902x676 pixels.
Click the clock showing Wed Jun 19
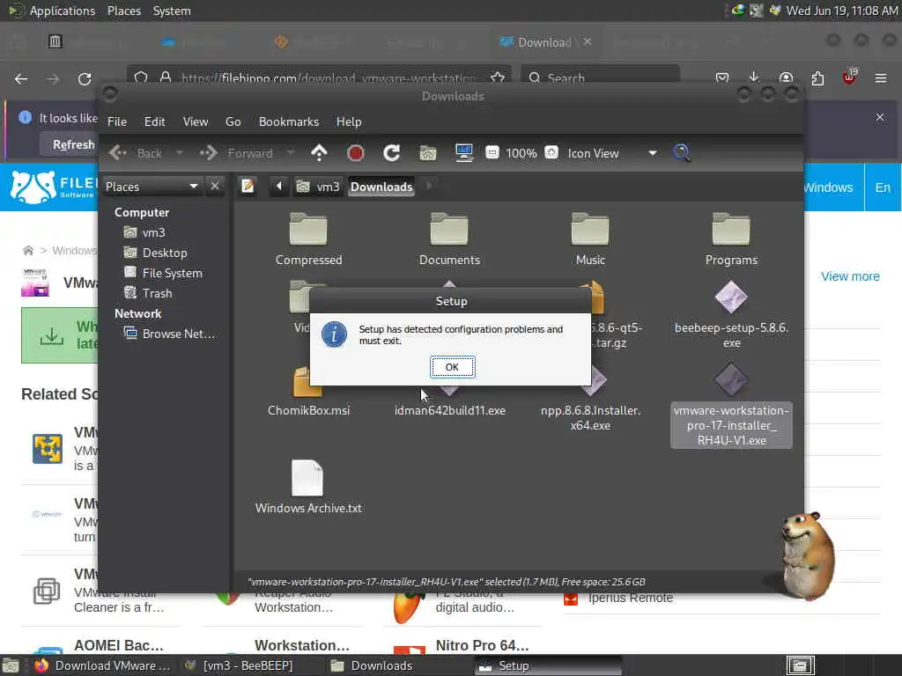tap(841, 11)
